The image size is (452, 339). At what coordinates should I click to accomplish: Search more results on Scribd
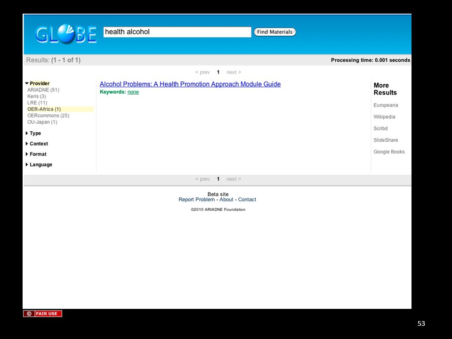tap(380, 129)
